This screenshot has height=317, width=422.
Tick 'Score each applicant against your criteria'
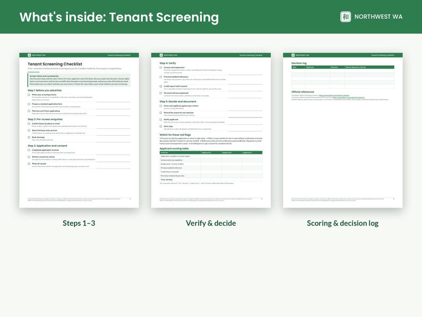[x=161, y=106]
